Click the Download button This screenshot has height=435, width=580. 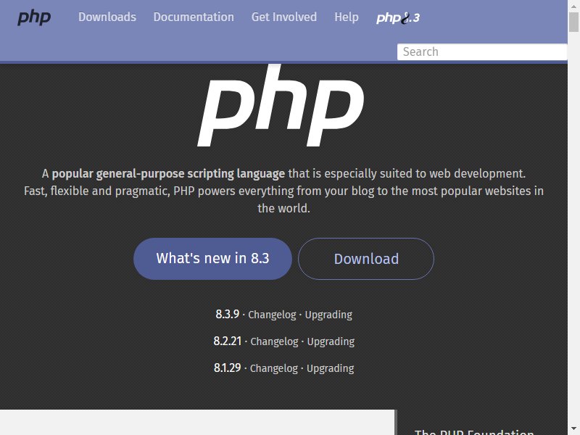click(366, 259)
